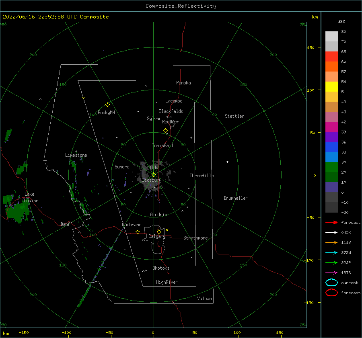The image size is (362, 338).
Task: Click the Sylvan label
Action: [x=154, y=119]
